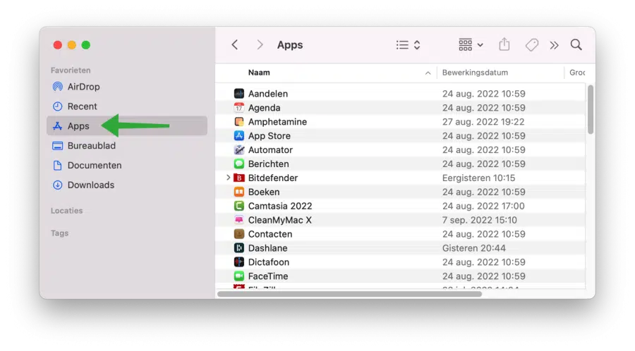Screen dimensions: 635x351
Task: Click the CleanMyMac X icon
Action: click(239, 220)
